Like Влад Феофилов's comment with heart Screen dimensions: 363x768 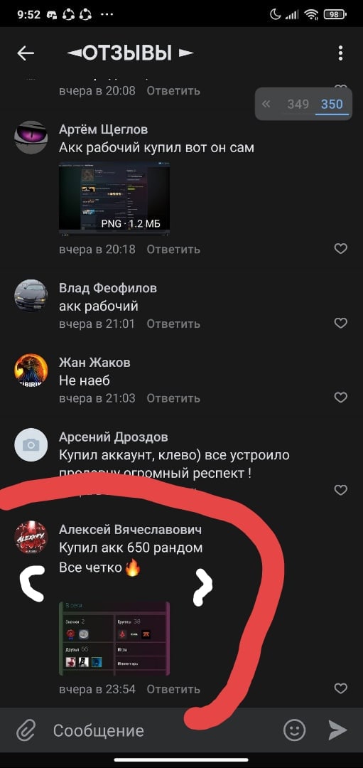tap(340, 324)
